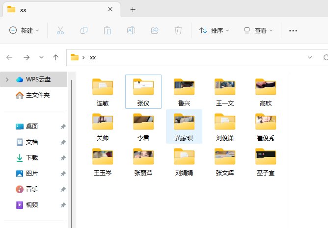Select the 巫子宣 folder
The width and height of the screenshot is (328, 228).
click(266, 162)
